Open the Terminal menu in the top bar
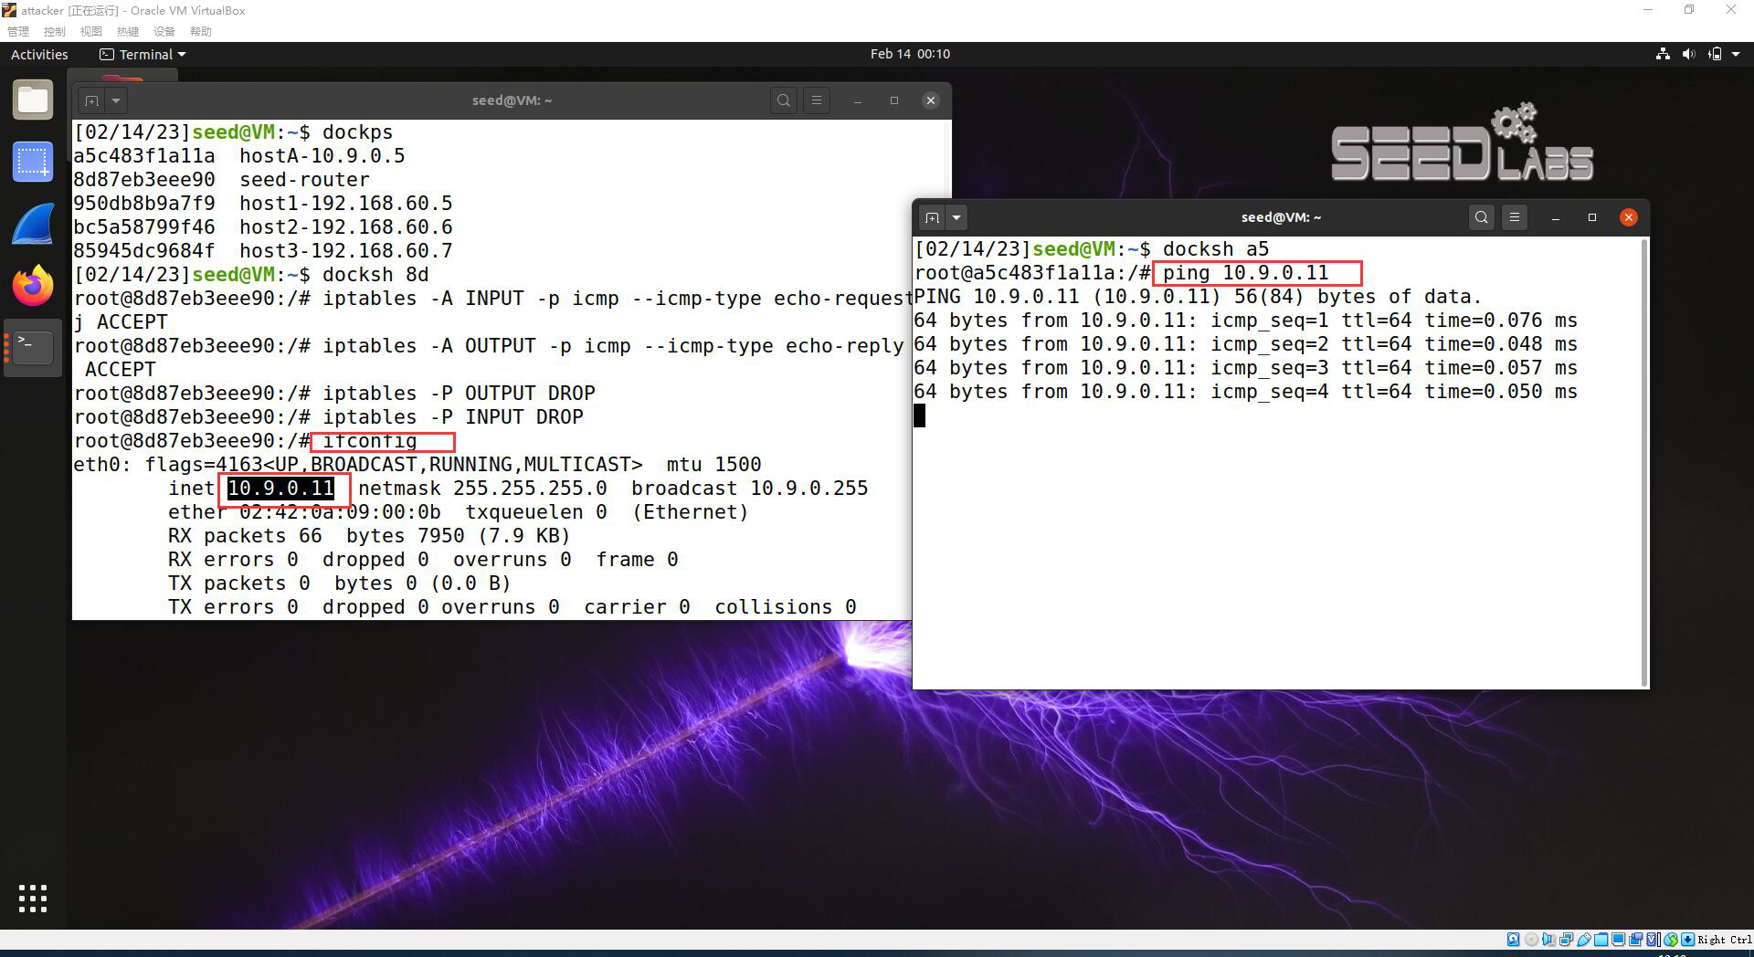This screenshot has height=957, width=1754. (142, 54)
